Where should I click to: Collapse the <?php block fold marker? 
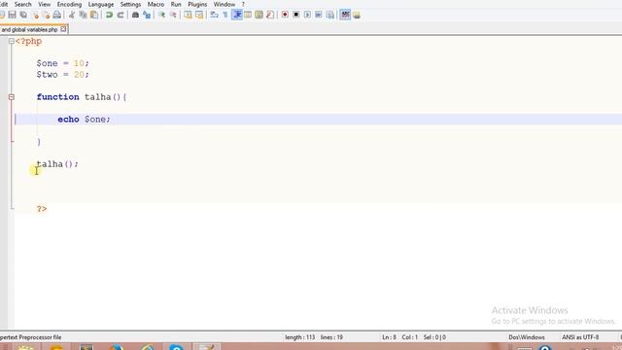coord(11,41)
